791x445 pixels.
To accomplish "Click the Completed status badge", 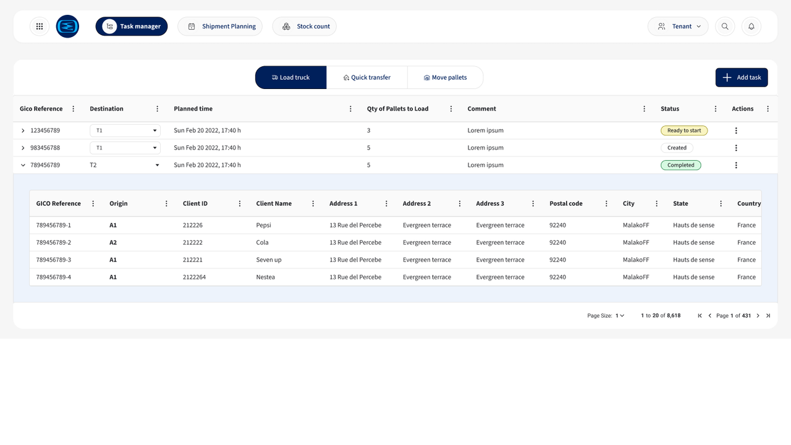I will (x=681, y=165).
